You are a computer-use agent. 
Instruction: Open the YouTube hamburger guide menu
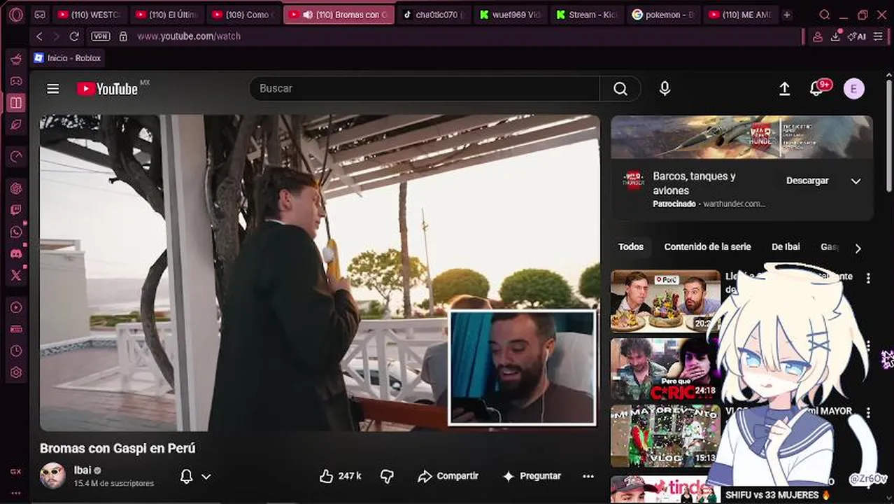pos(53,88)
